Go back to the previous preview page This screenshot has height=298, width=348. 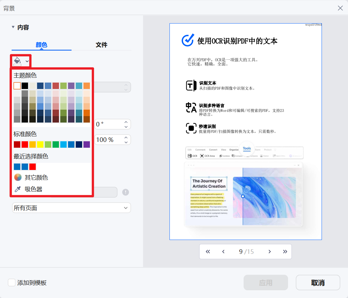pyautogui.click(x=223, y=252)
